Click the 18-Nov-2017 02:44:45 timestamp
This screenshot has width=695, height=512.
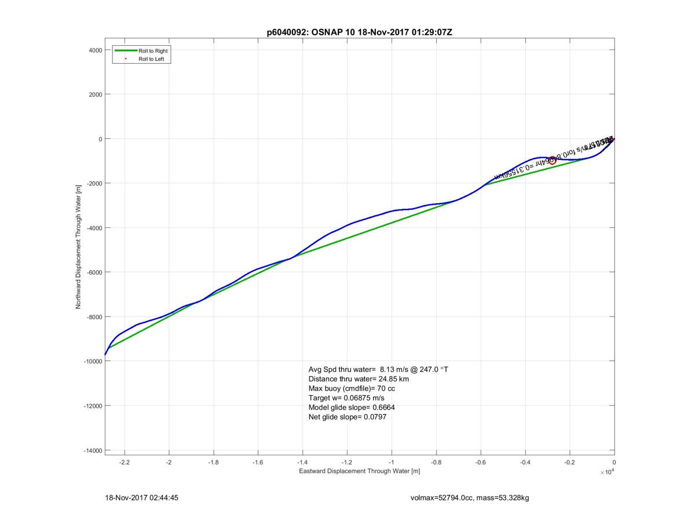point(142,498)
